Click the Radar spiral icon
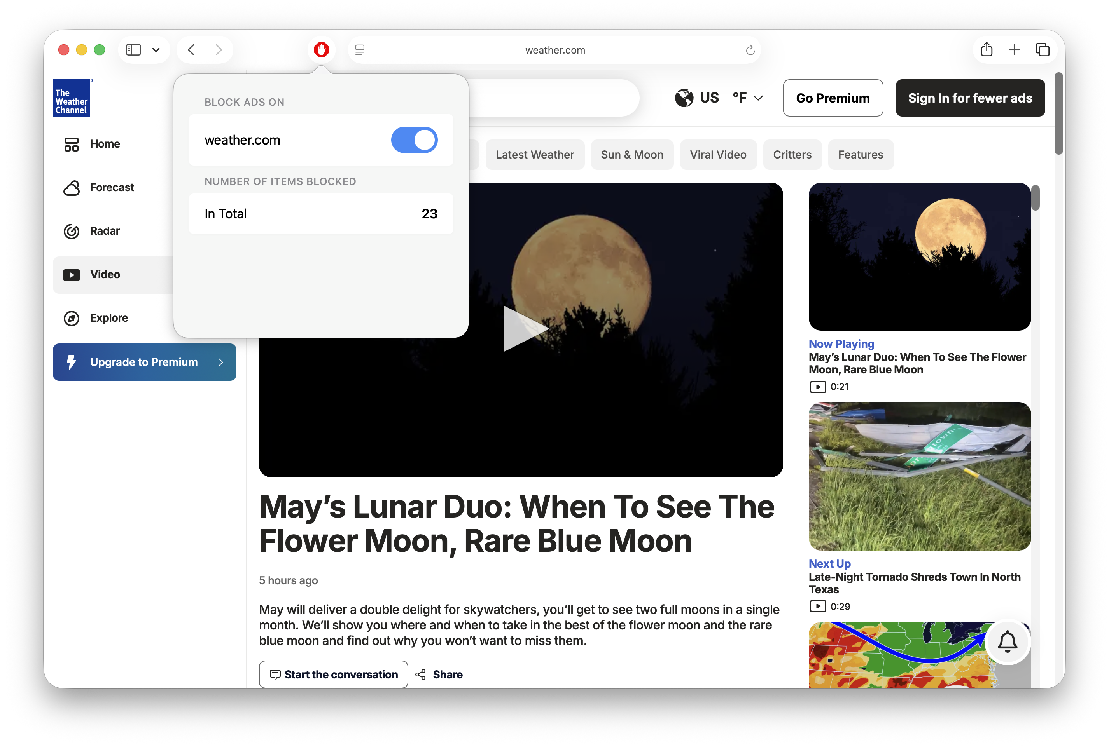Screen dimensions: 1109x746 pyautogui.click(x=72, y=231)
